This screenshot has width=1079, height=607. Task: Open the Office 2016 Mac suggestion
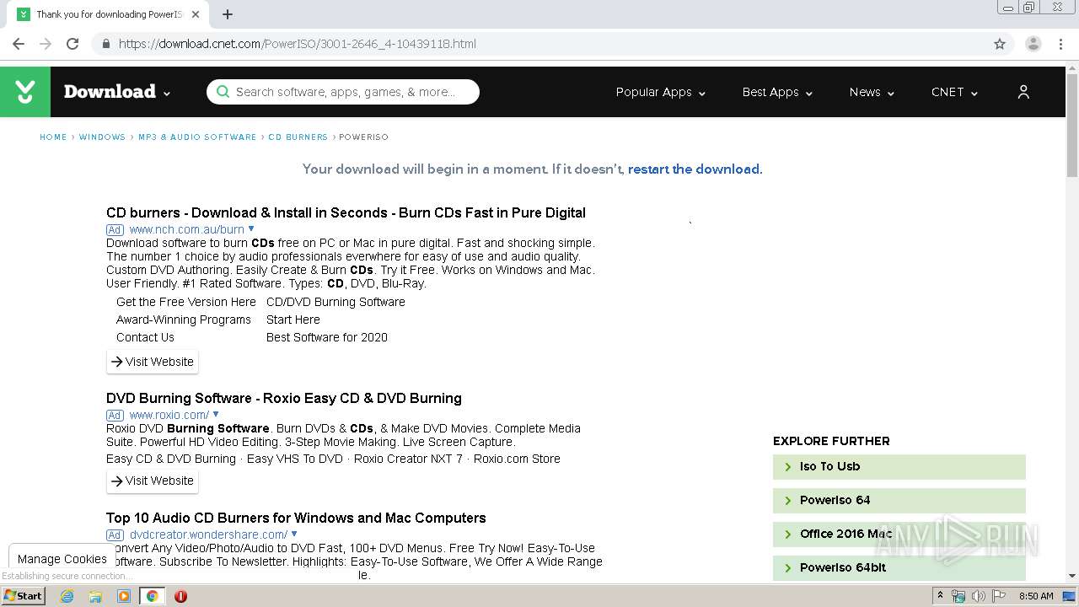(899, 534)
